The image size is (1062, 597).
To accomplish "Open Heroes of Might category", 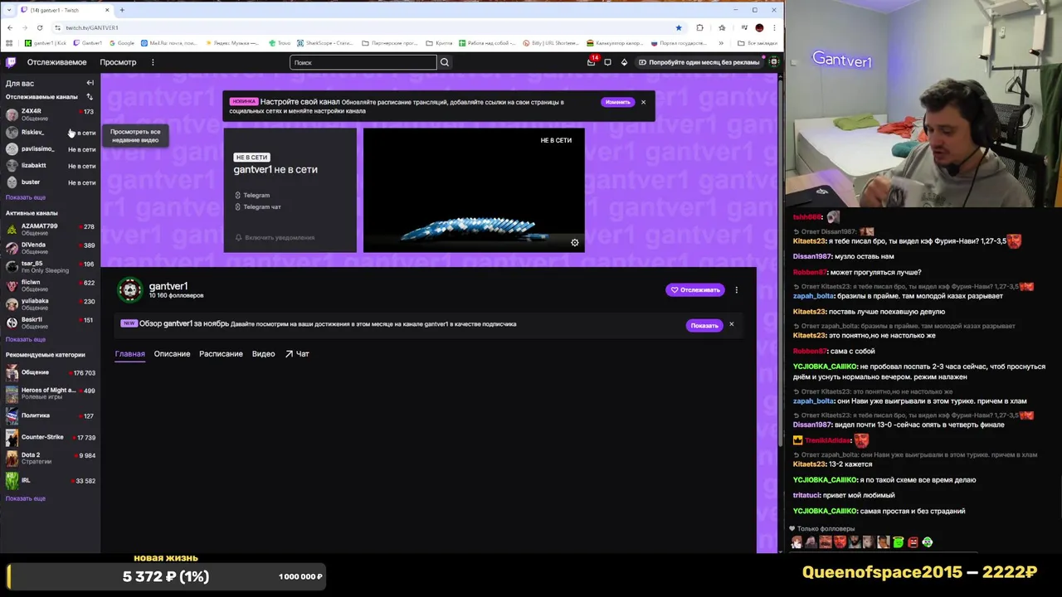I will tap(50, 393).
